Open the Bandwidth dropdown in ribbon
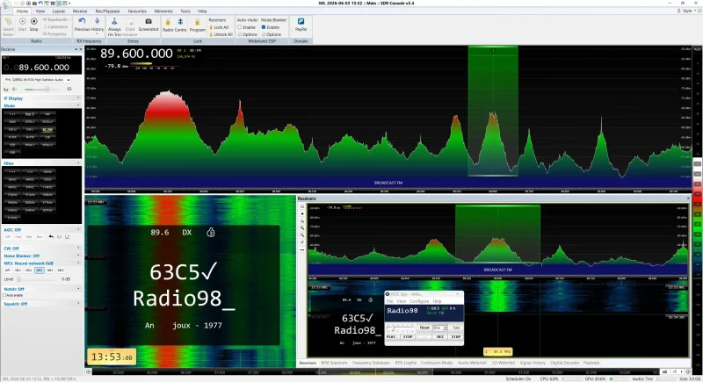The width and height of the screenshot is (703, 382). pos(56,19)
